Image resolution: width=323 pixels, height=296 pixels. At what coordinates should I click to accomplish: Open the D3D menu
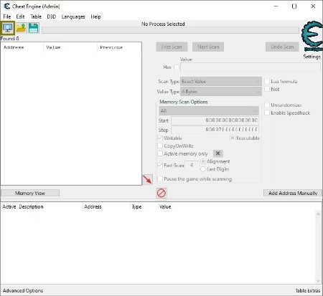(x=52, y=16)
